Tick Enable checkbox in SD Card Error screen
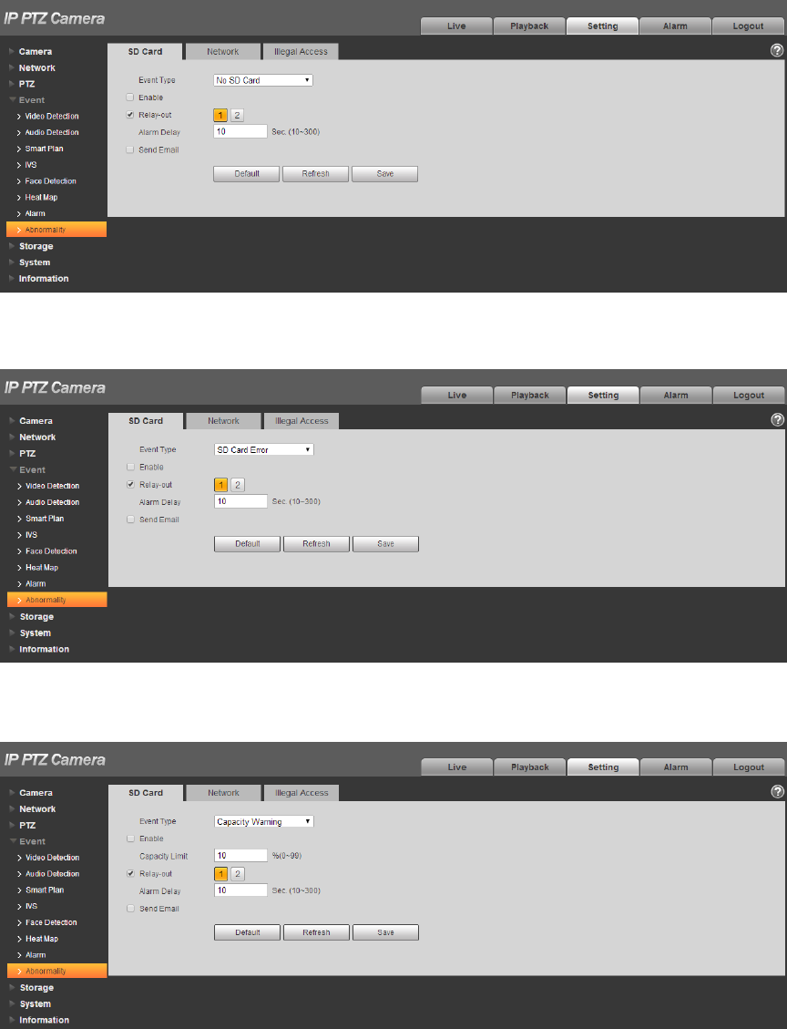 [130, 468]
